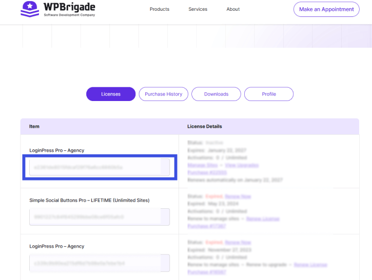
Task: Open the Downloads tab
Action: [x=216, y=94]
